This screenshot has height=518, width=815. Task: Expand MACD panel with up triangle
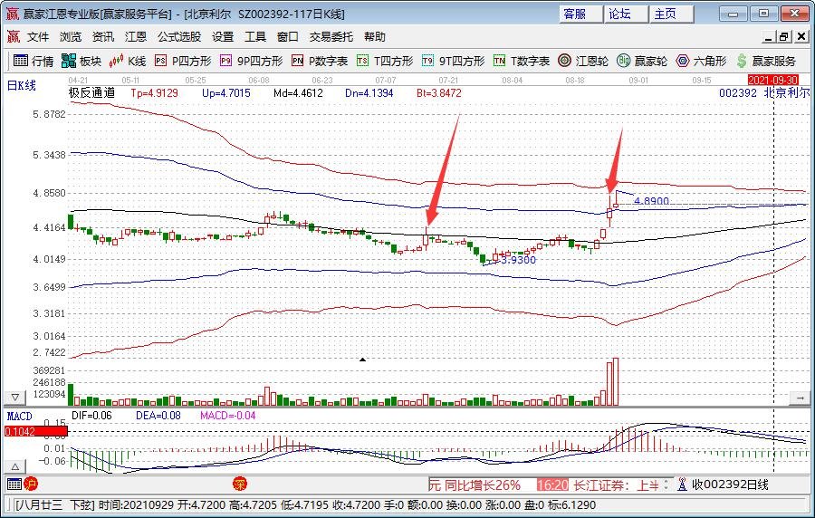(15, 466)
